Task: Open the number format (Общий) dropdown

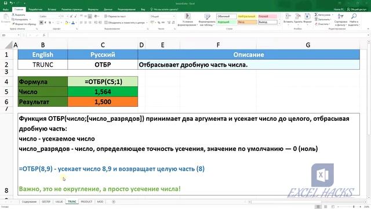Action: click(x=174, y=16)
